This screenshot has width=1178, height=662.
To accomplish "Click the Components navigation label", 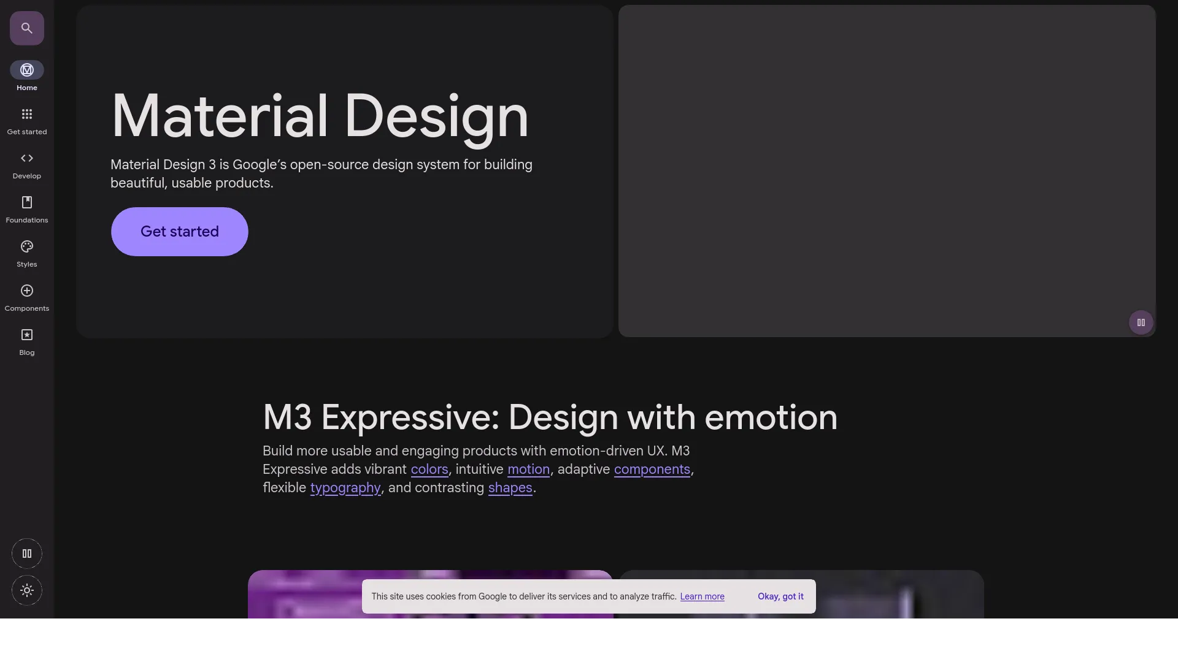I will [27, 308].
